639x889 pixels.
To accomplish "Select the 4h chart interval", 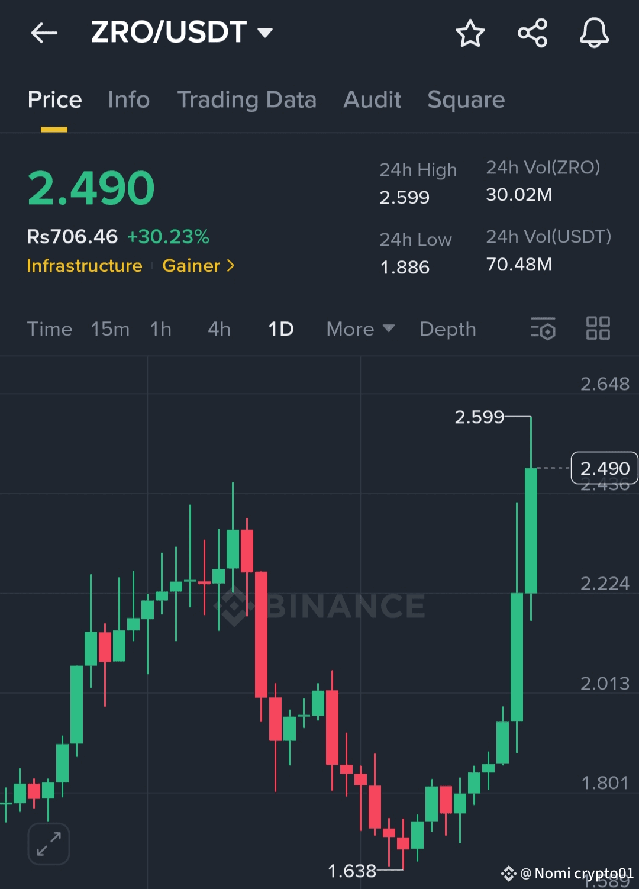I will 219,329.
